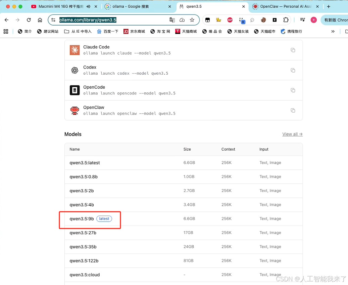Open 天猫商城 bookmark
This screenshot has height=285, width=348.
186,31
